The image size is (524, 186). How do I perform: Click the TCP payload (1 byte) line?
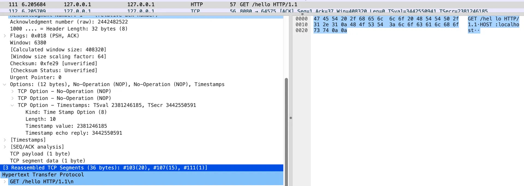(x=40, y=154)
